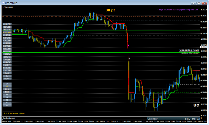Set timeframe to M15
The height and width of the screenshot is (125, 209).
[x=7, y=89]
